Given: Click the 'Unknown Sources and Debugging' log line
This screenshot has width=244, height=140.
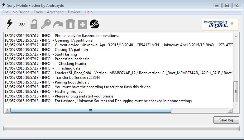Looking at the screenshot, I should pyautogui.click(x=98, y=101).
